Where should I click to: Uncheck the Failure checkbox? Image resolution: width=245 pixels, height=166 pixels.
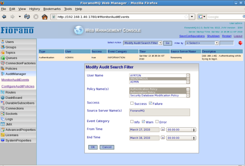(x=150, y=103)
